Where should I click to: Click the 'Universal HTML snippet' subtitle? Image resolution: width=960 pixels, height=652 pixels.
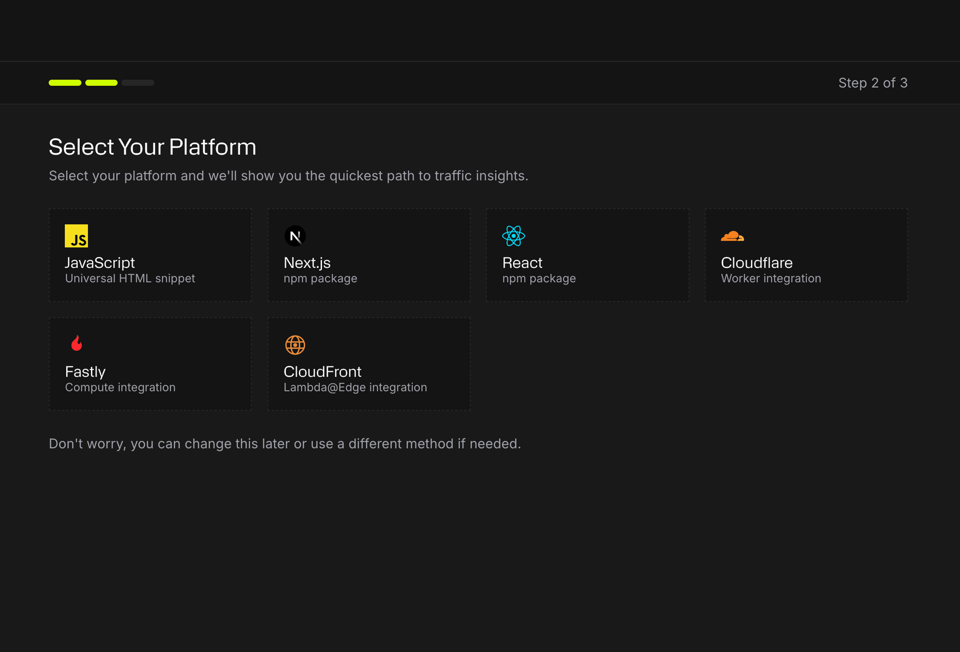(130, 278)
